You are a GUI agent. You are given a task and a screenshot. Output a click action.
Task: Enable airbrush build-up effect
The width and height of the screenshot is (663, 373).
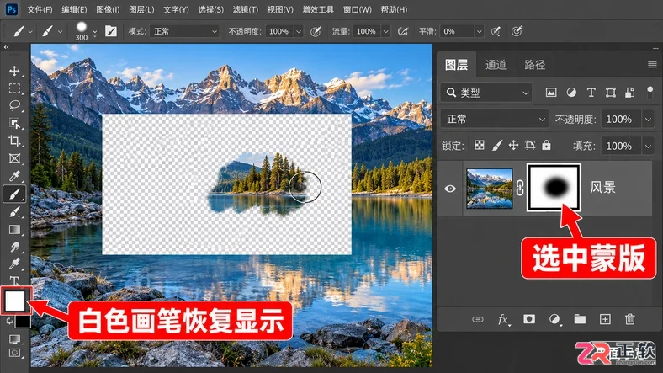tap(403, 31)
